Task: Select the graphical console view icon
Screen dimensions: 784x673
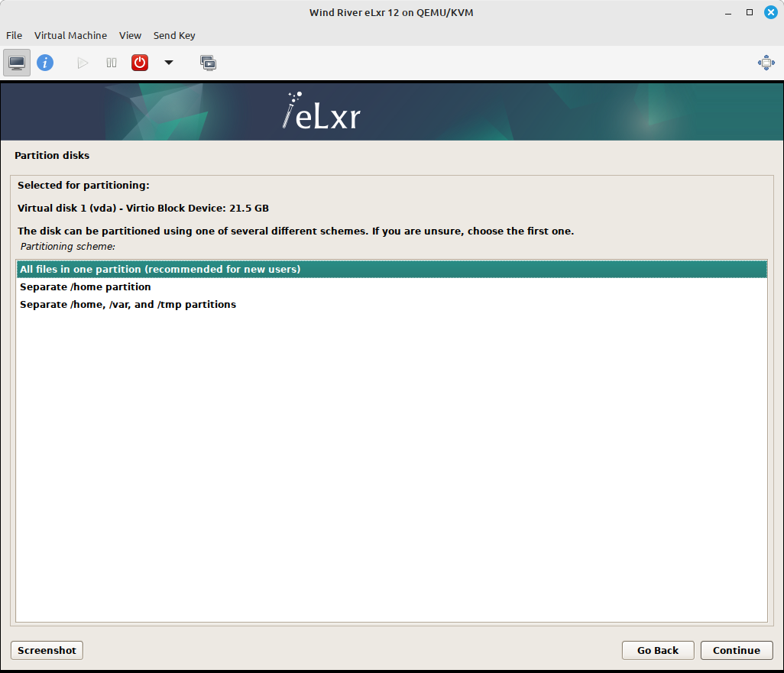Action: tap(16, 63)
